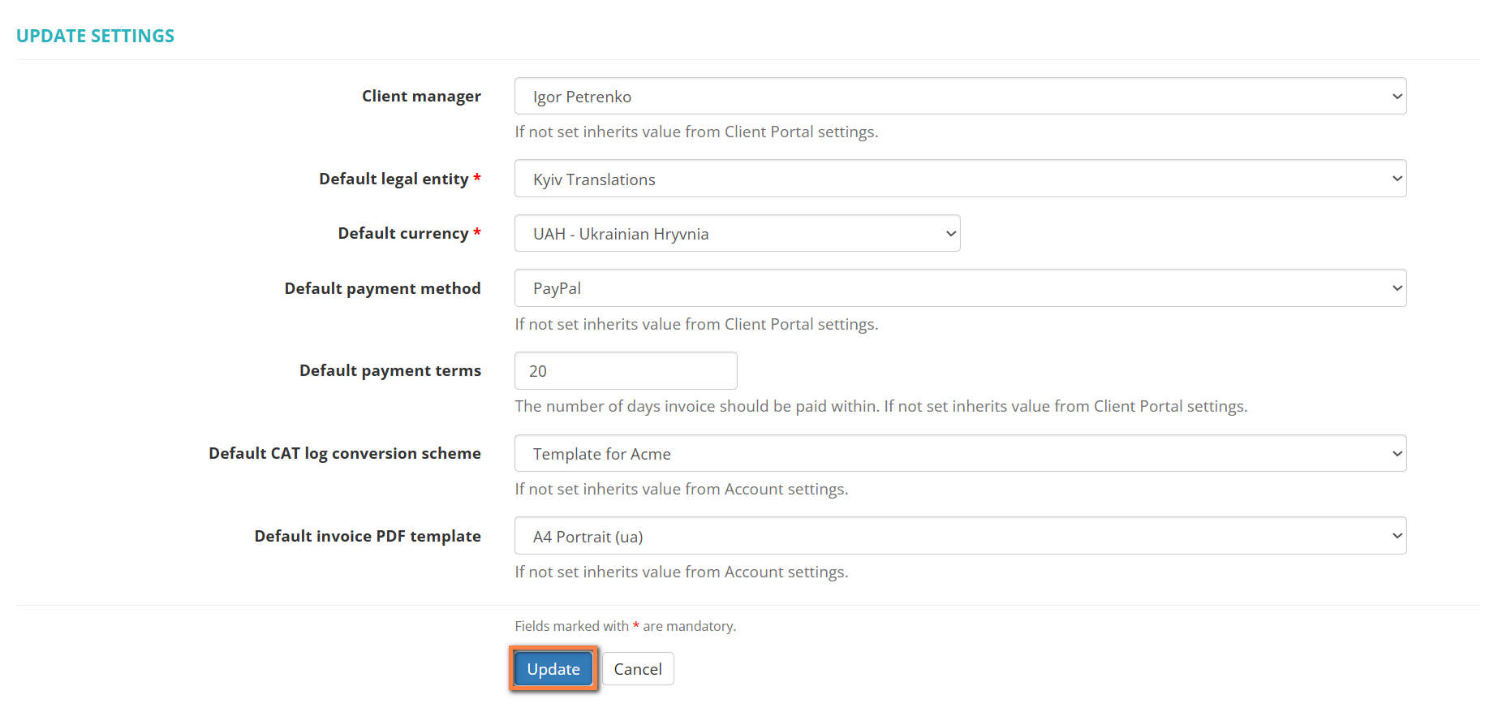1498x704 pixels.
Task: Expand the Default legal entity dropdown
Action: 959,179
